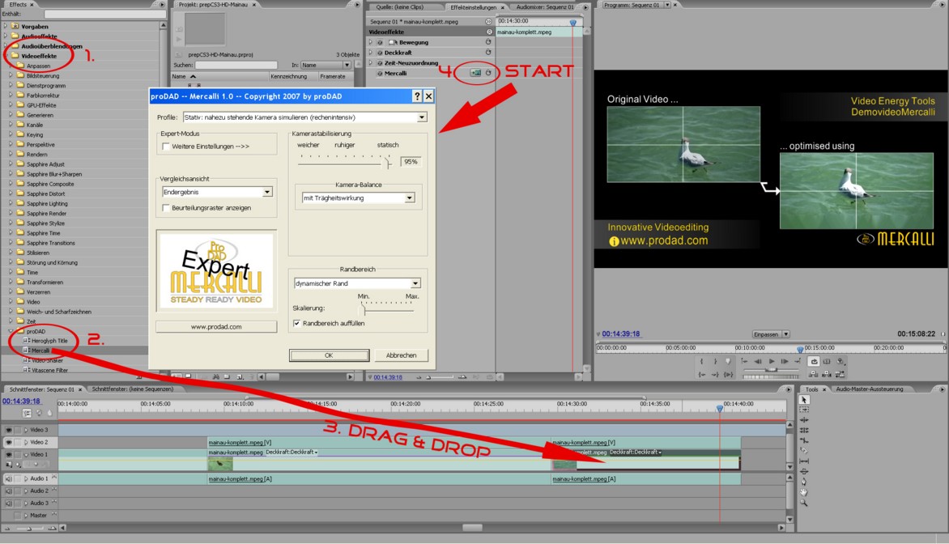Select the Ripple Edit tool

tap(804, 420)
